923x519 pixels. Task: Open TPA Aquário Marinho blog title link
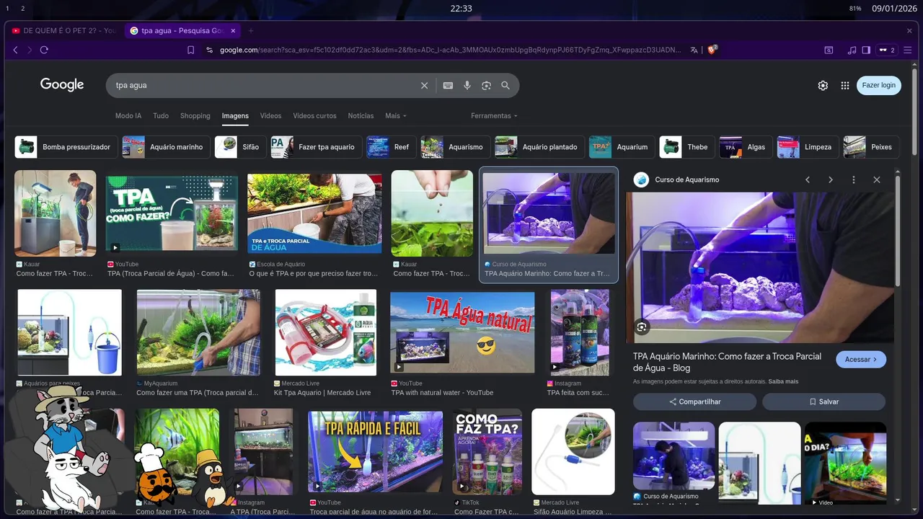tap(727, 362)
